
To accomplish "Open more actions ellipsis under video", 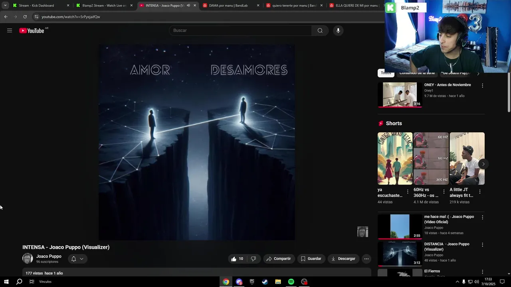I will point(366,259).
